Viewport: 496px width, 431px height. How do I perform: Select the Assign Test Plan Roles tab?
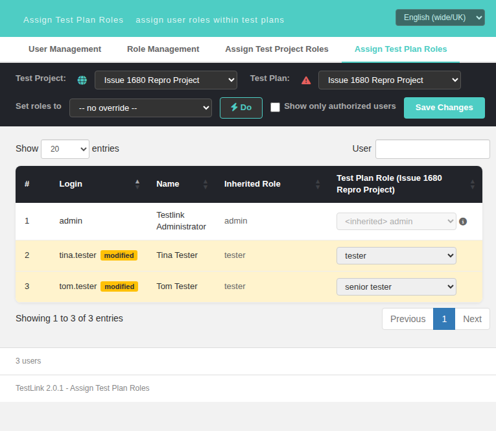401,49
